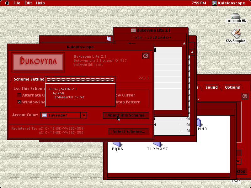Click the help button in the Kaleidoscope window

[146, 56]
